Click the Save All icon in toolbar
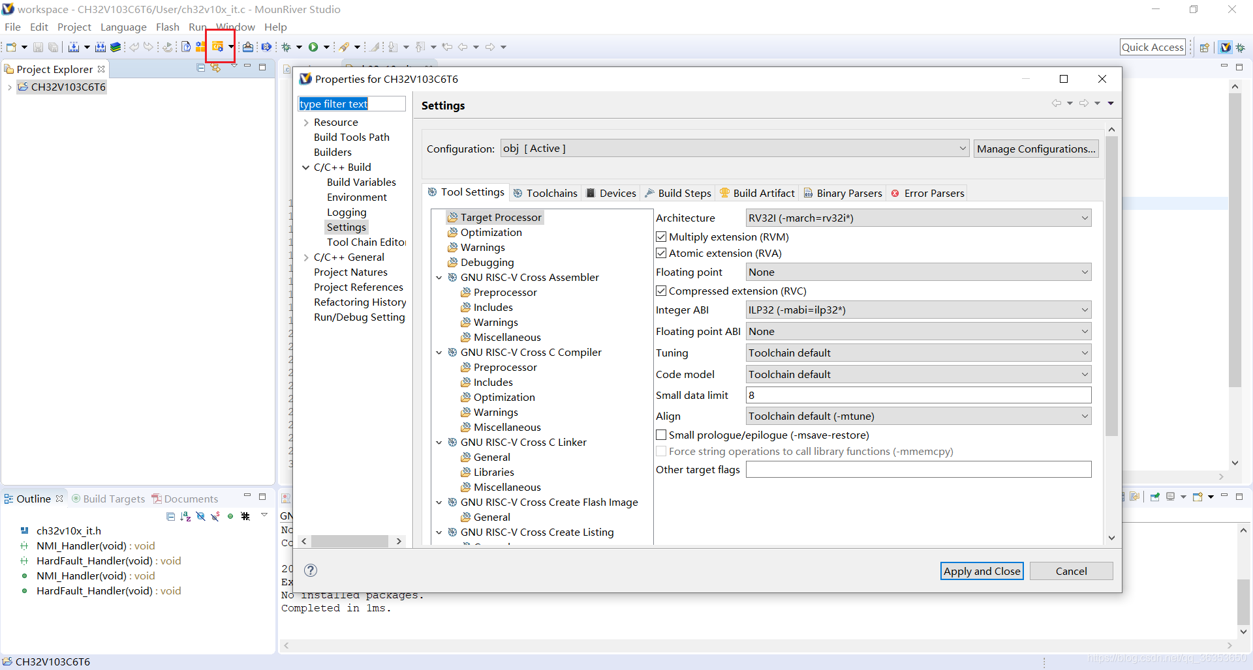This screenshot has height=670, width=1253. (54, 47)
